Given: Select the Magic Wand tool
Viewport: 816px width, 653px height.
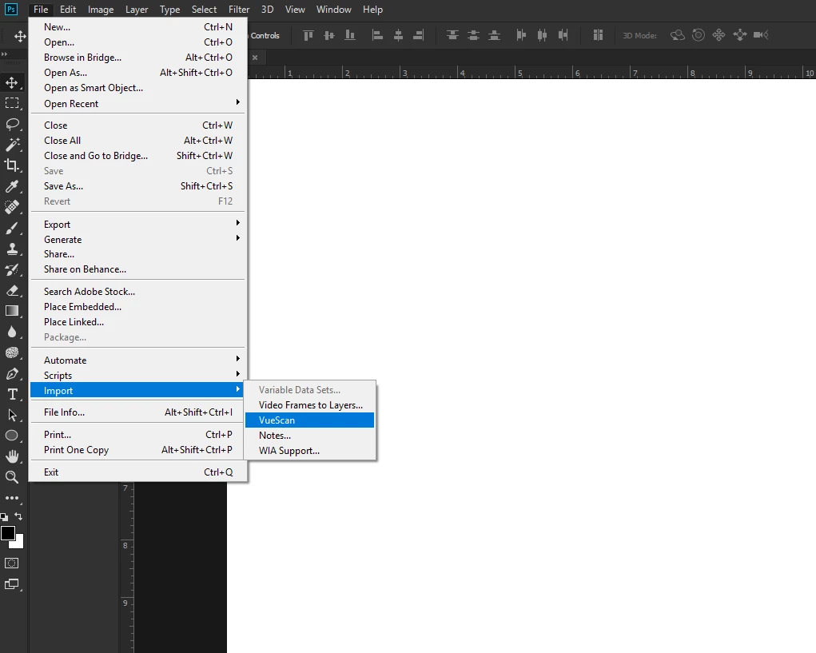Looking at the screenshot, I should (11, 145).
